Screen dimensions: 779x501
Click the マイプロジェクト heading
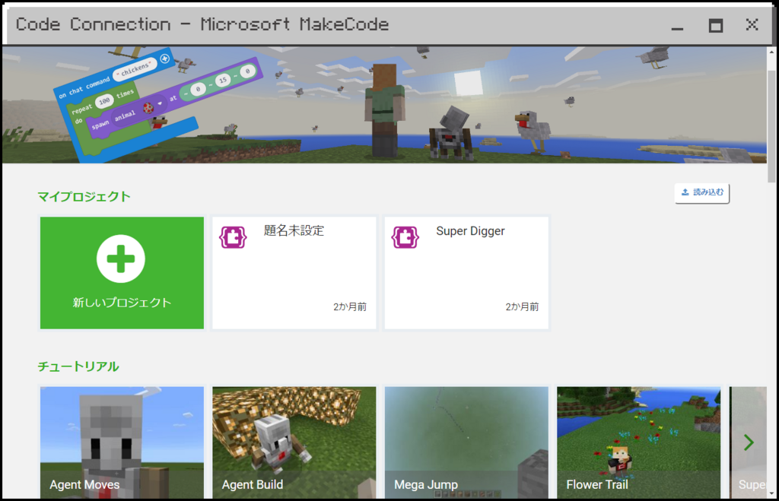[x=84, y=197]
